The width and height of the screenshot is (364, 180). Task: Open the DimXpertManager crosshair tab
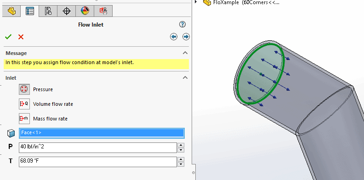tap(67, 11)
